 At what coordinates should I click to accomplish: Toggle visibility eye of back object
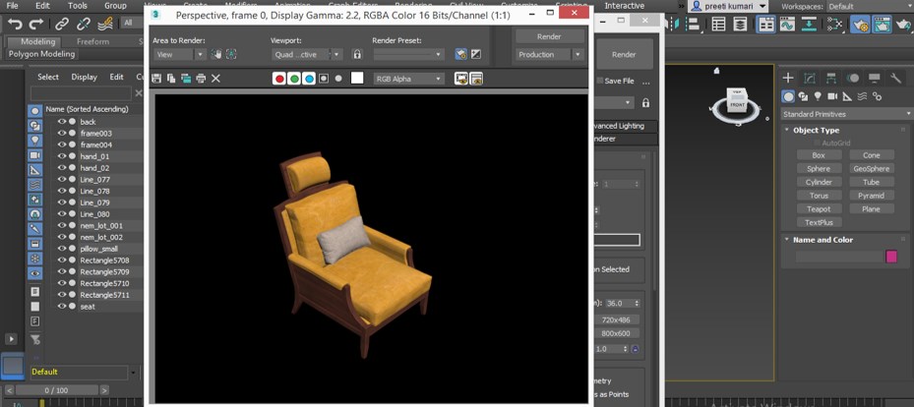tap(61, 121)
